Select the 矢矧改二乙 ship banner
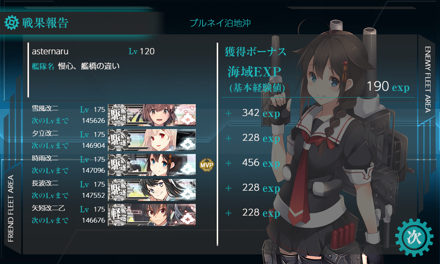The height and width of the screenshot is (264, 440). tap(152, 215)
